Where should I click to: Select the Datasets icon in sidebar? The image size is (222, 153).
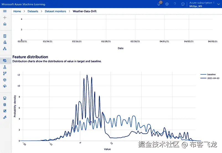(x=5, y=61)
